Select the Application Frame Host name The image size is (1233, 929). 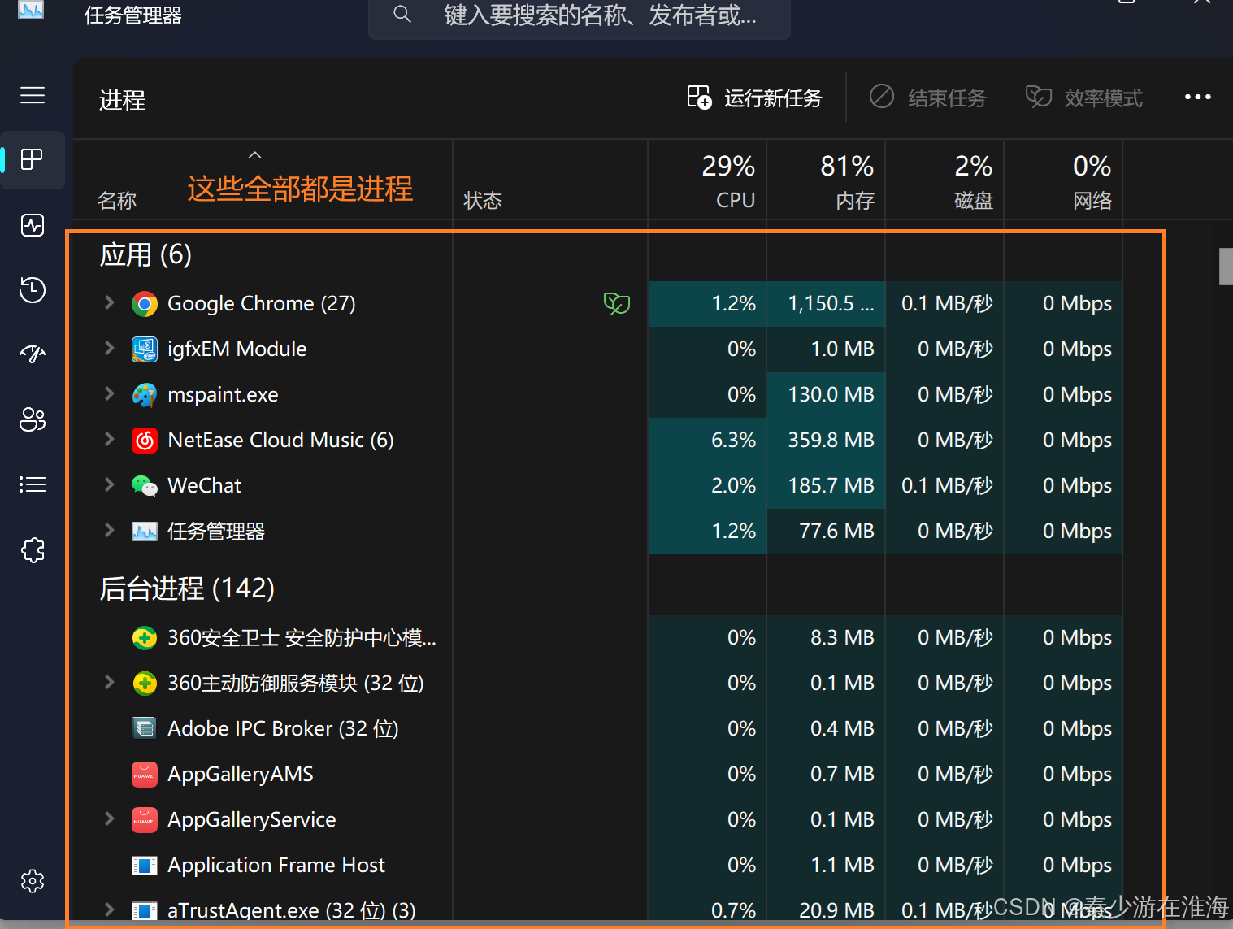276,866
